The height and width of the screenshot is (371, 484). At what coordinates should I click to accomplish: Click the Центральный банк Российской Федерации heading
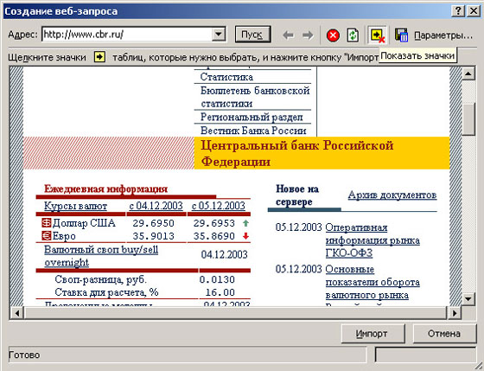tap(297, 153)
